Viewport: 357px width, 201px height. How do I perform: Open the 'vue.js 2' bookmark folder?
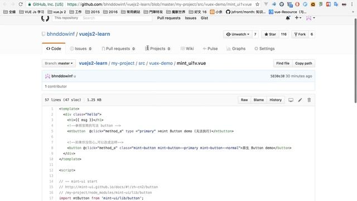(x=57, y=12)
